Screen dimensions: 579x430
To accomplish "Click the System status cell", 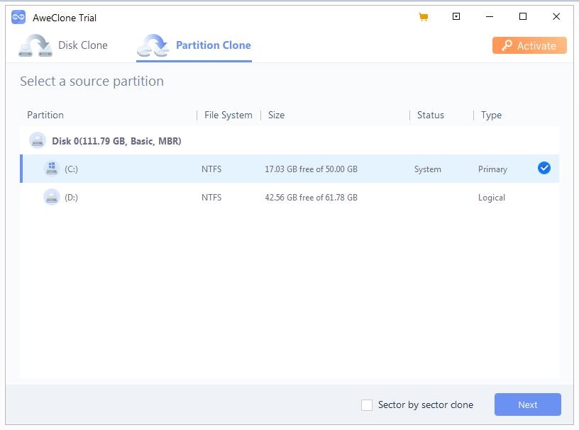I will click(428, 169).
